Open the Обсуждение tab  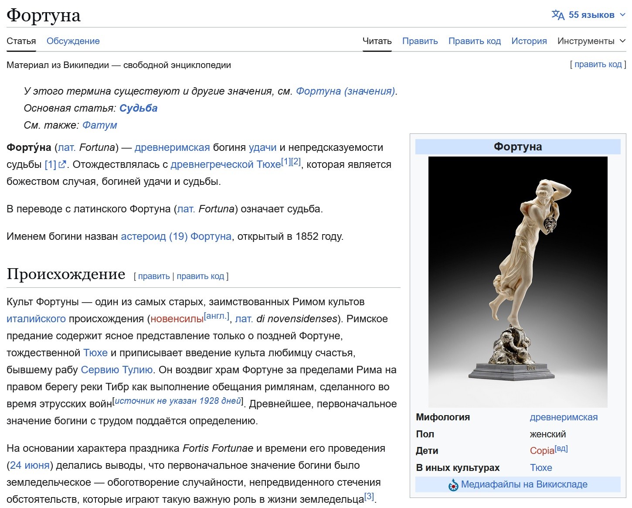[x=73, y=41]
